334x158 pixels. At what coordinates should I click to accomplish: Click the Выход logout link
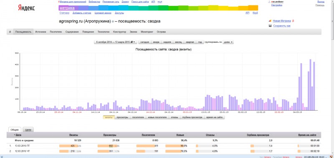coord(321,2)
